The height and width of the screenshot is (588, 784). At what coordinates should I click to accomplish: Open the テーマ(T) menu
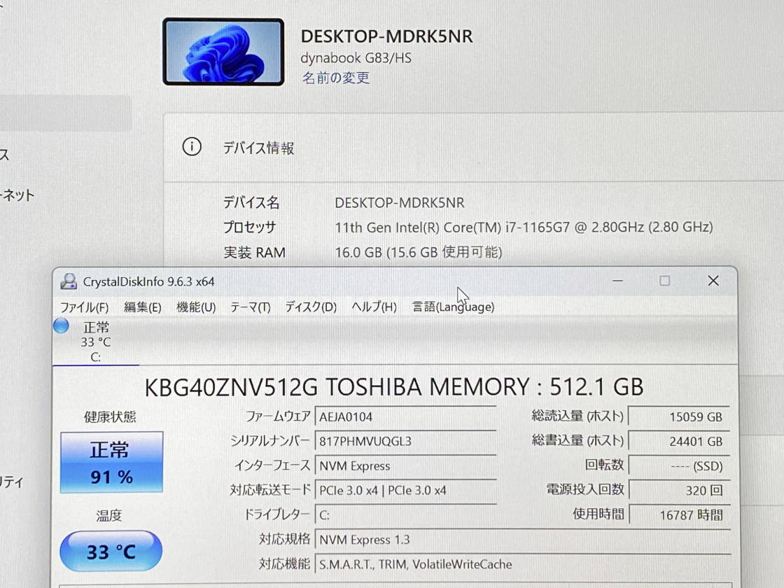250,307
